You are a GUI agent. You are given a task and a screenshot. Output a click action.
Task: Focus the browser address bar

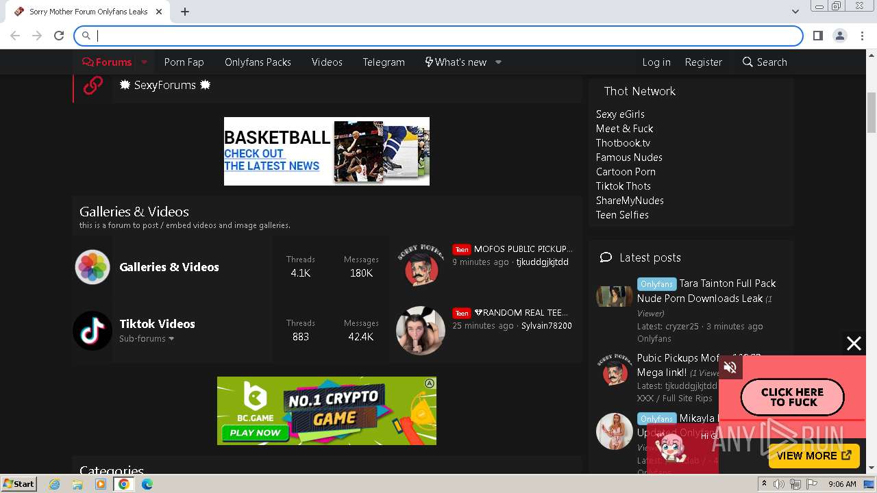[438, 36]
